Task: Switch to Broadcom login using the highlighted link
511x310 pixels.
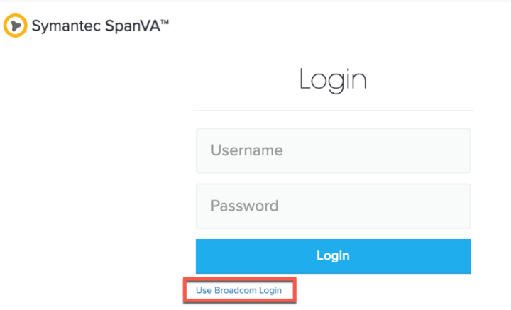Action: [x=238, y=290]
